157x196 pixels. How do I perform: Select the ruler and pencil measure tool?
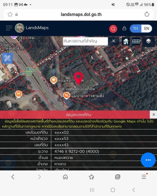[7, 58]
